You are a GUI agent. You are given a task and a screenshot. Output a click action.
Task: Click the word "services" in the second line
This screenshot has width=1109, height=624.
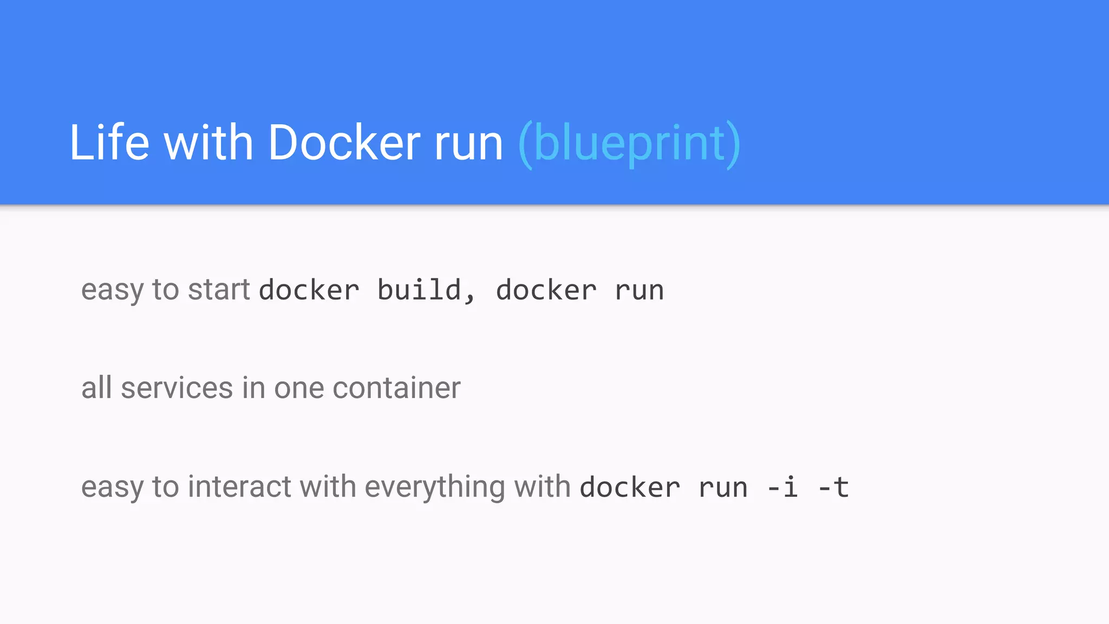pyautogui.click(x=177, y=388)
